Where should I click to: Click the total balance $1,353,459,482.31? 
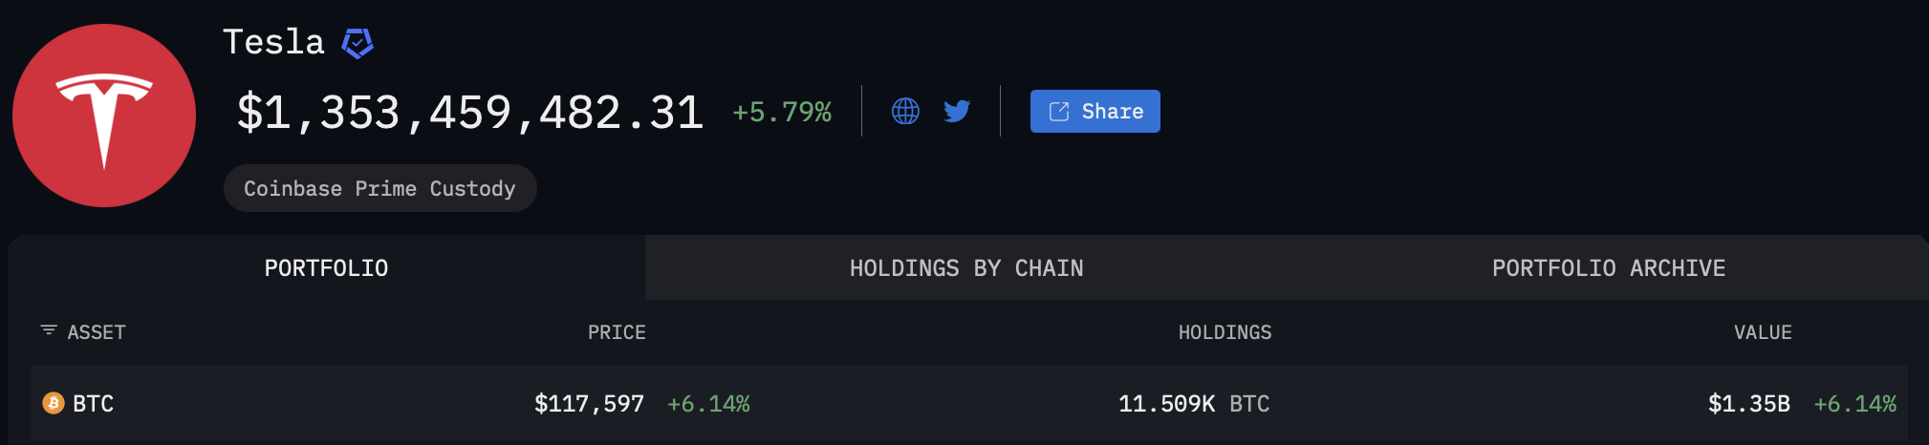(x=470, y=113)
